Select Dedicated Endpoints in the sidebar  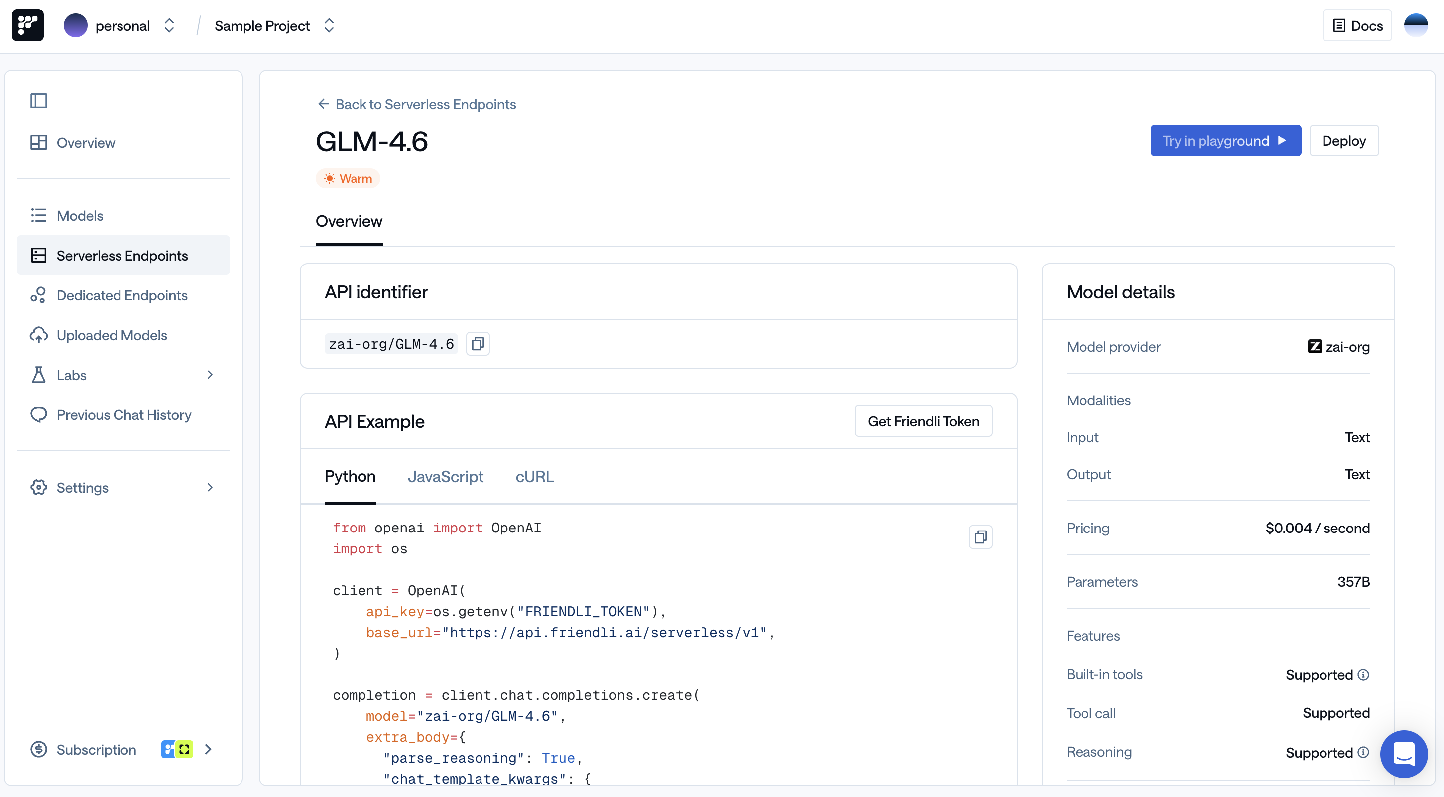pyautogui.click(x=122, y=295)
